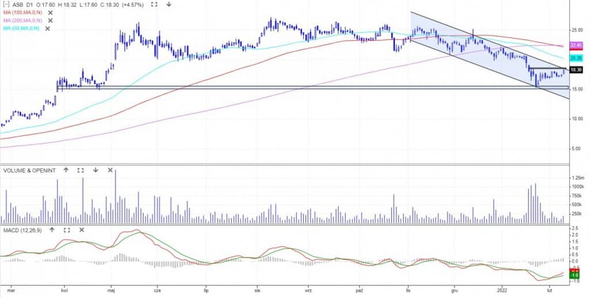590x298 pixels.
Task: Maximize the Volume & OpenInt panel
Action: (x=81, y=170)
